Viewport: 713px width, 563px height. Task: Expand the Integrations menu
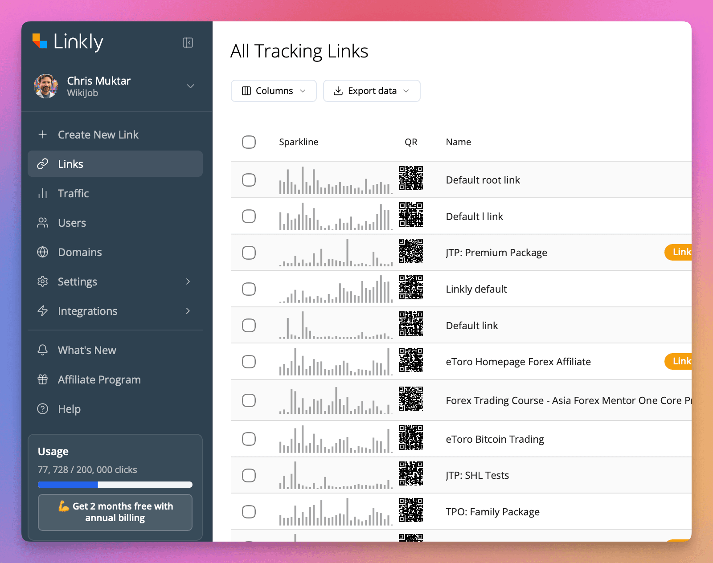point(87,311)
